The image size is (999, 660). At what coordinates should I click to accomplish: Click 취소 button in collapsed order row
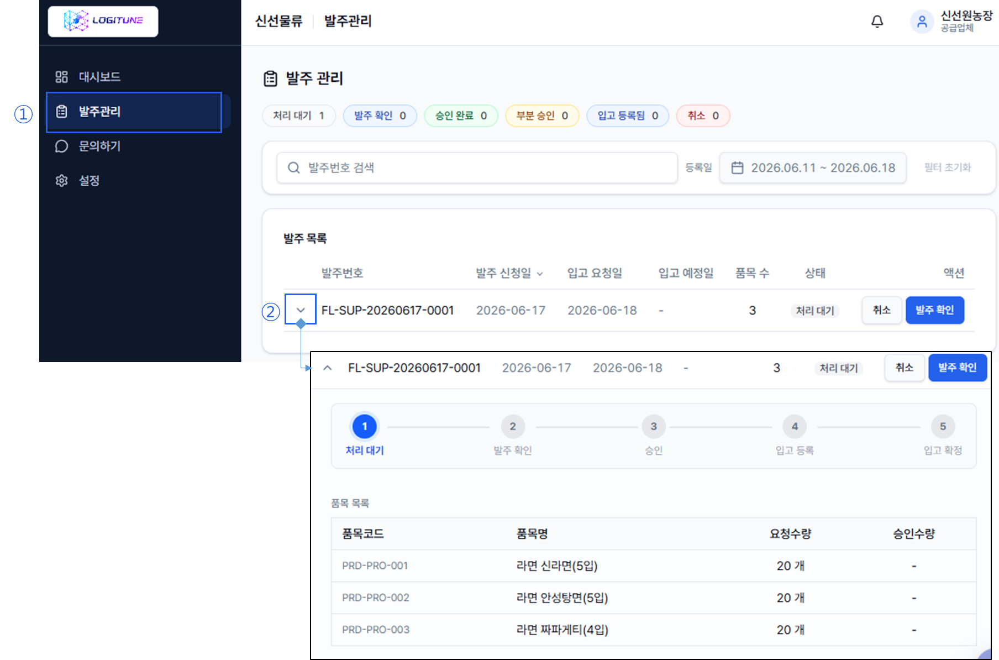(882, 310)
